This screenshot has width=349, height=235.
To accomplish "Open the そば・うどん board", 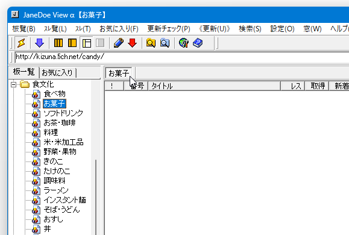I will pos(61,210).
